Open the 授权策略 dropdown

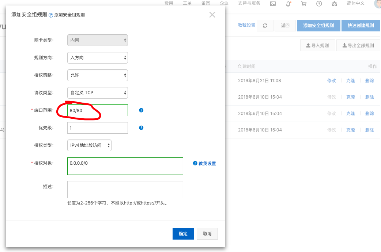pyautogui.click(x=97, y=75)
